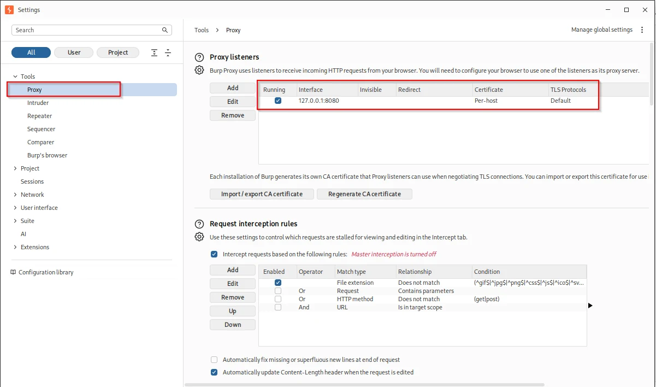Click Manage global settings link
The width and height of the screenshot is (656, 387).
coord(602,30)
